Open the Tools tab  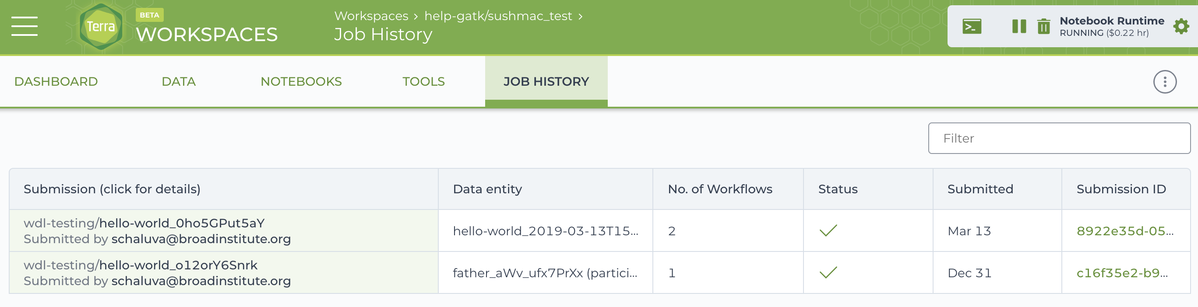point(423,82)
